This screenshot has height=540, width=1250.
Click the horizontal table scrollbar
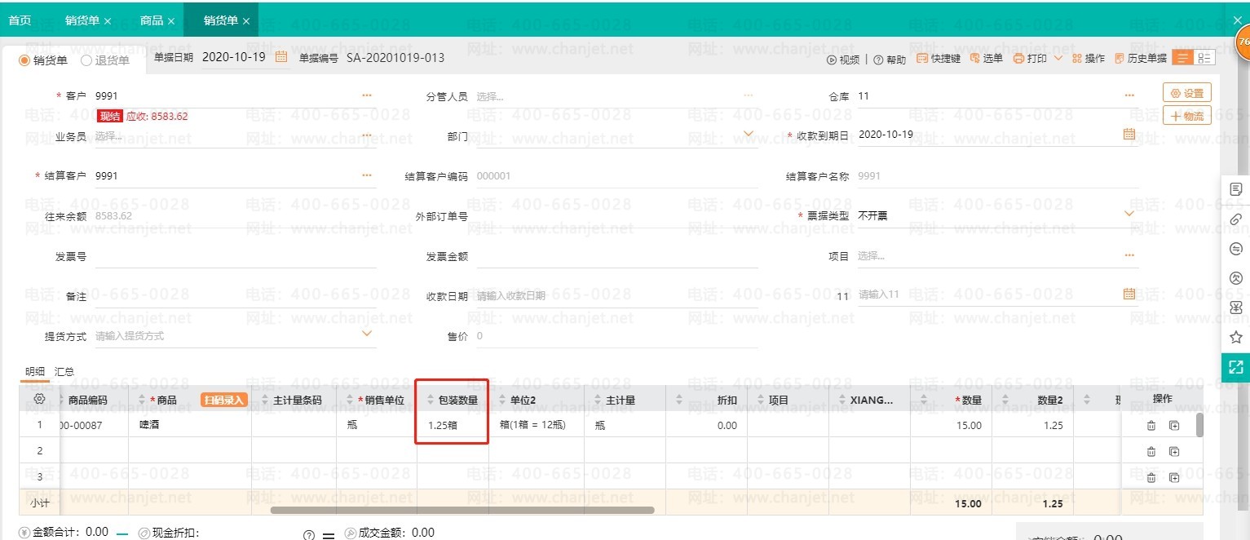tap(462, 510)
